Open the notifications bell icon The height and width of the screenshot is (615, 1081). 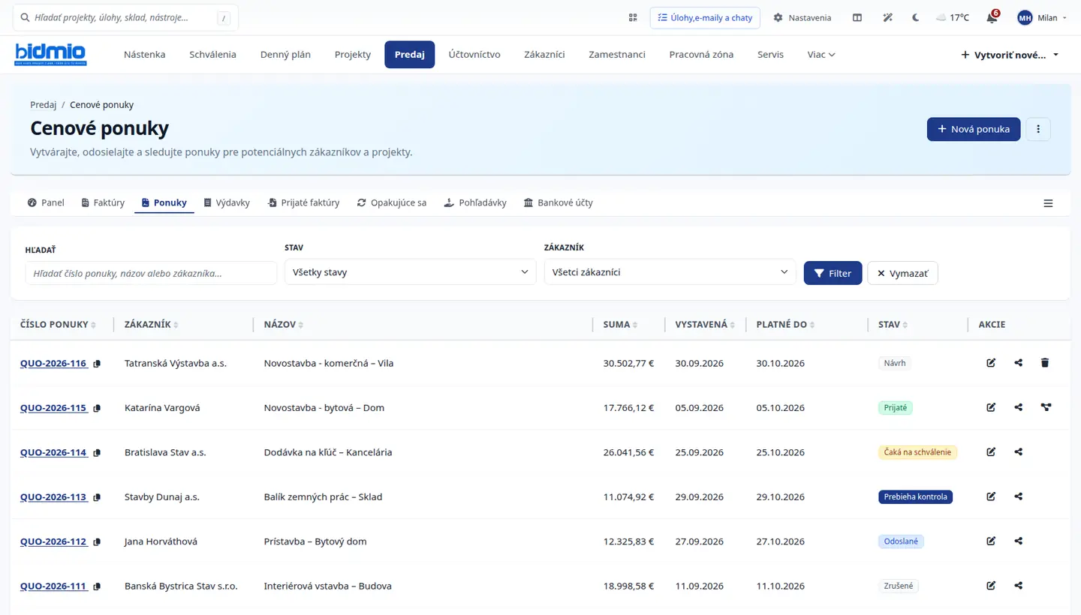[x=992, y=17]
